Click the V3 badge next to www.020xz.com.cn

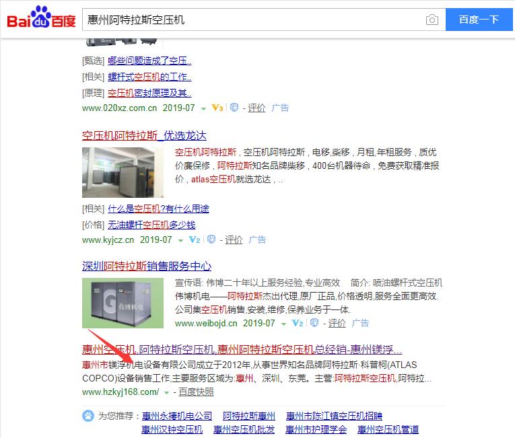(x=217, y=108)
